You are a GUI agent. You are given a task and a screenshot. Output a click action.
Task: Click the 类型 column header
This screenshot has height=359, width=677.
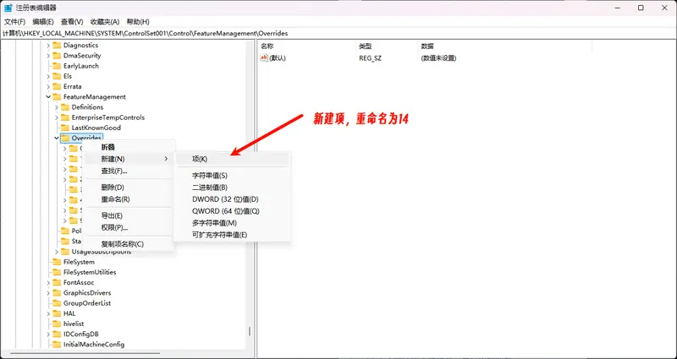click(x=387, y=46)
